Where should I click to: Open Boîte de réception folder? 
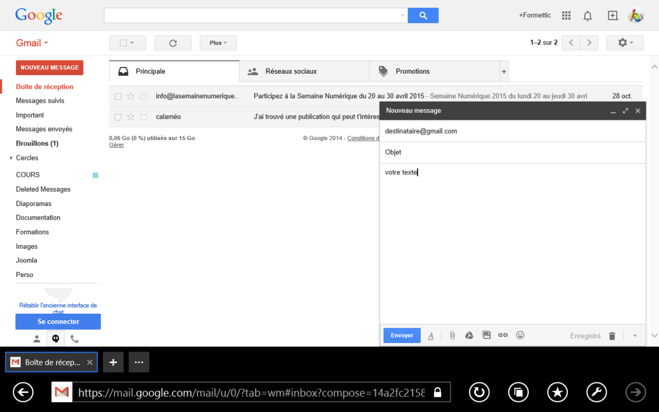point(44,87)
